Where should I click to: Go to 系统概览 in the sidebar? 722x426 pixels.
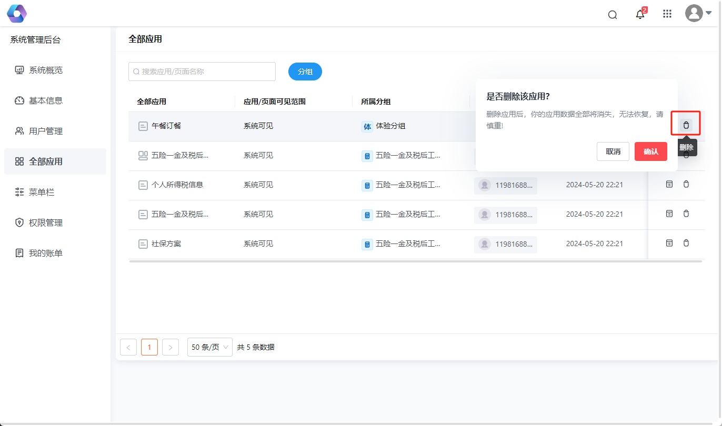pyautogui.click(x=45, y=70)
